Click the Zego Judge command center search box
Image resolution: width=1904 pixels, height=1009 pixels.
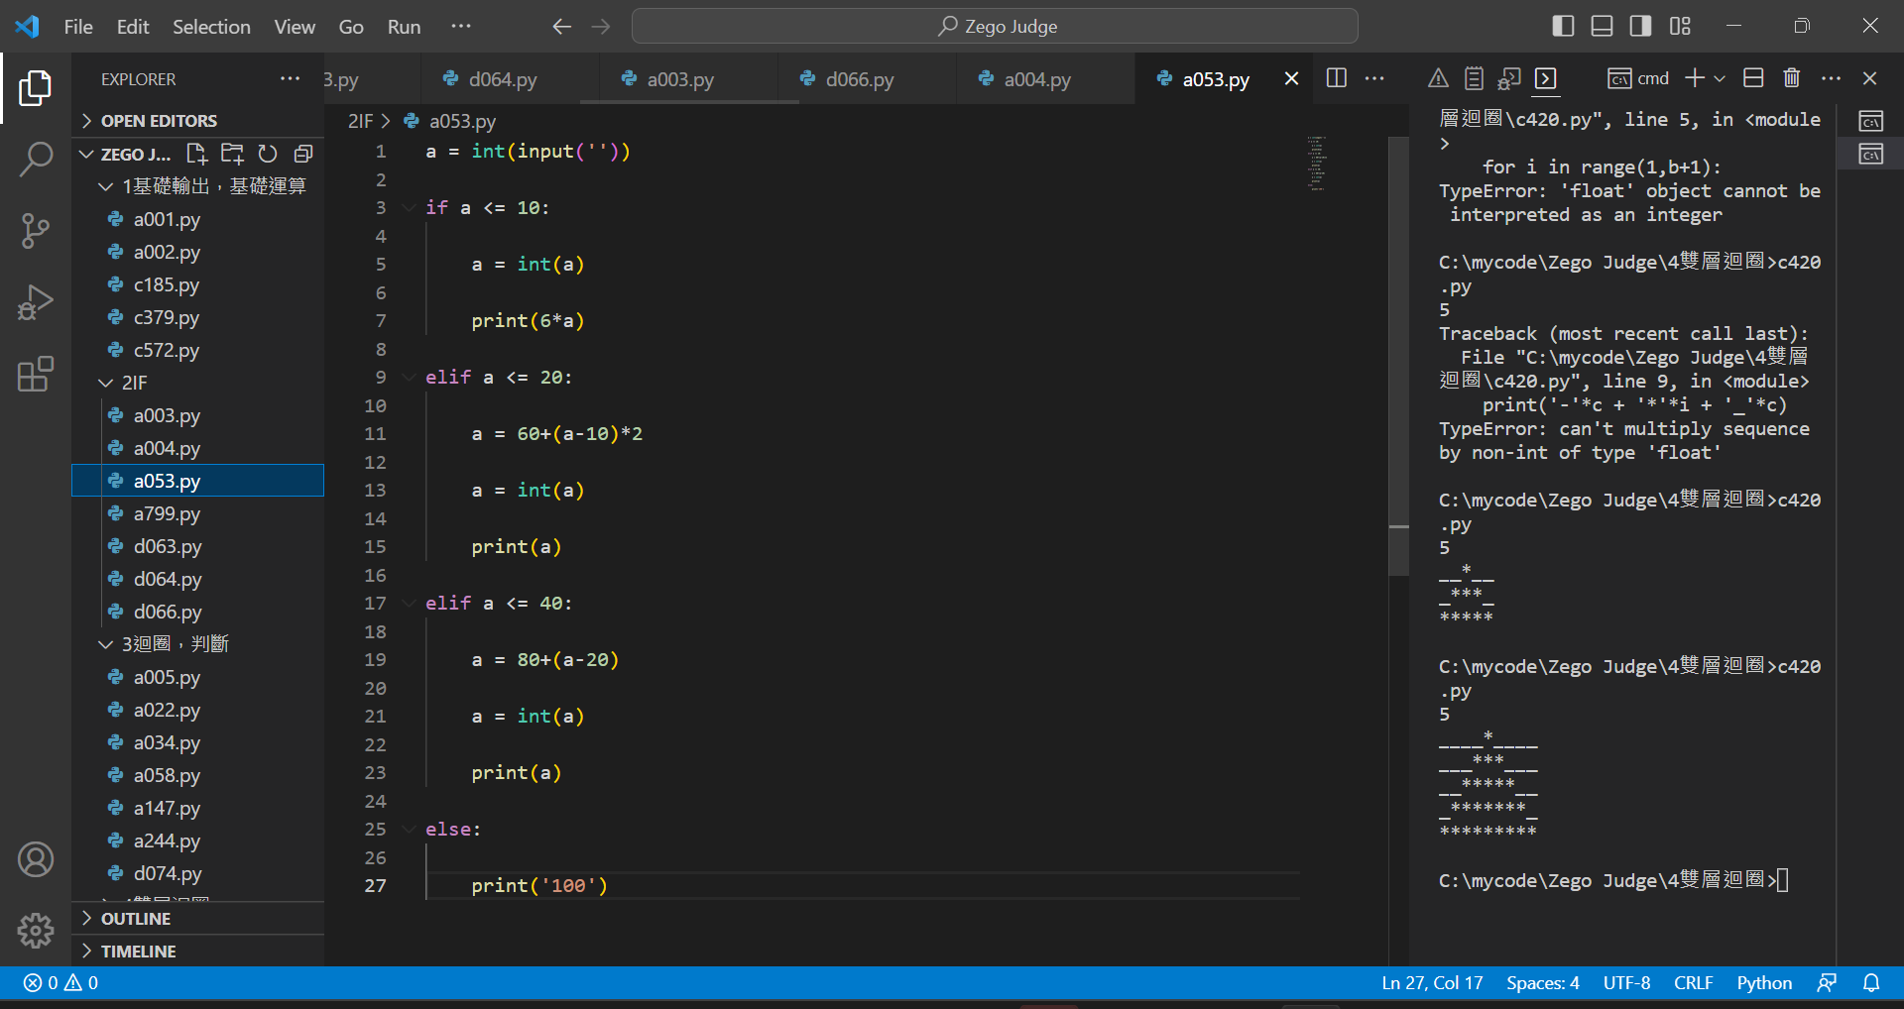click(x=995, y=27)
